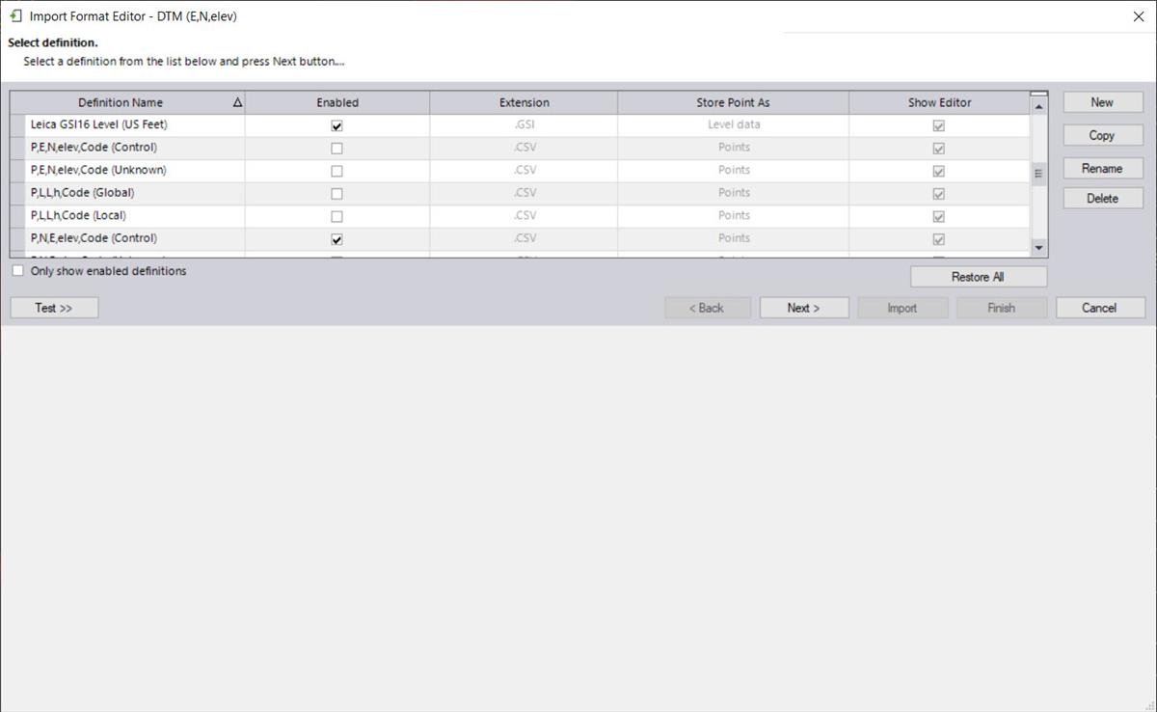Delete the selected definition
This screenshot has height=712, width=1157.
[1101, 198]
